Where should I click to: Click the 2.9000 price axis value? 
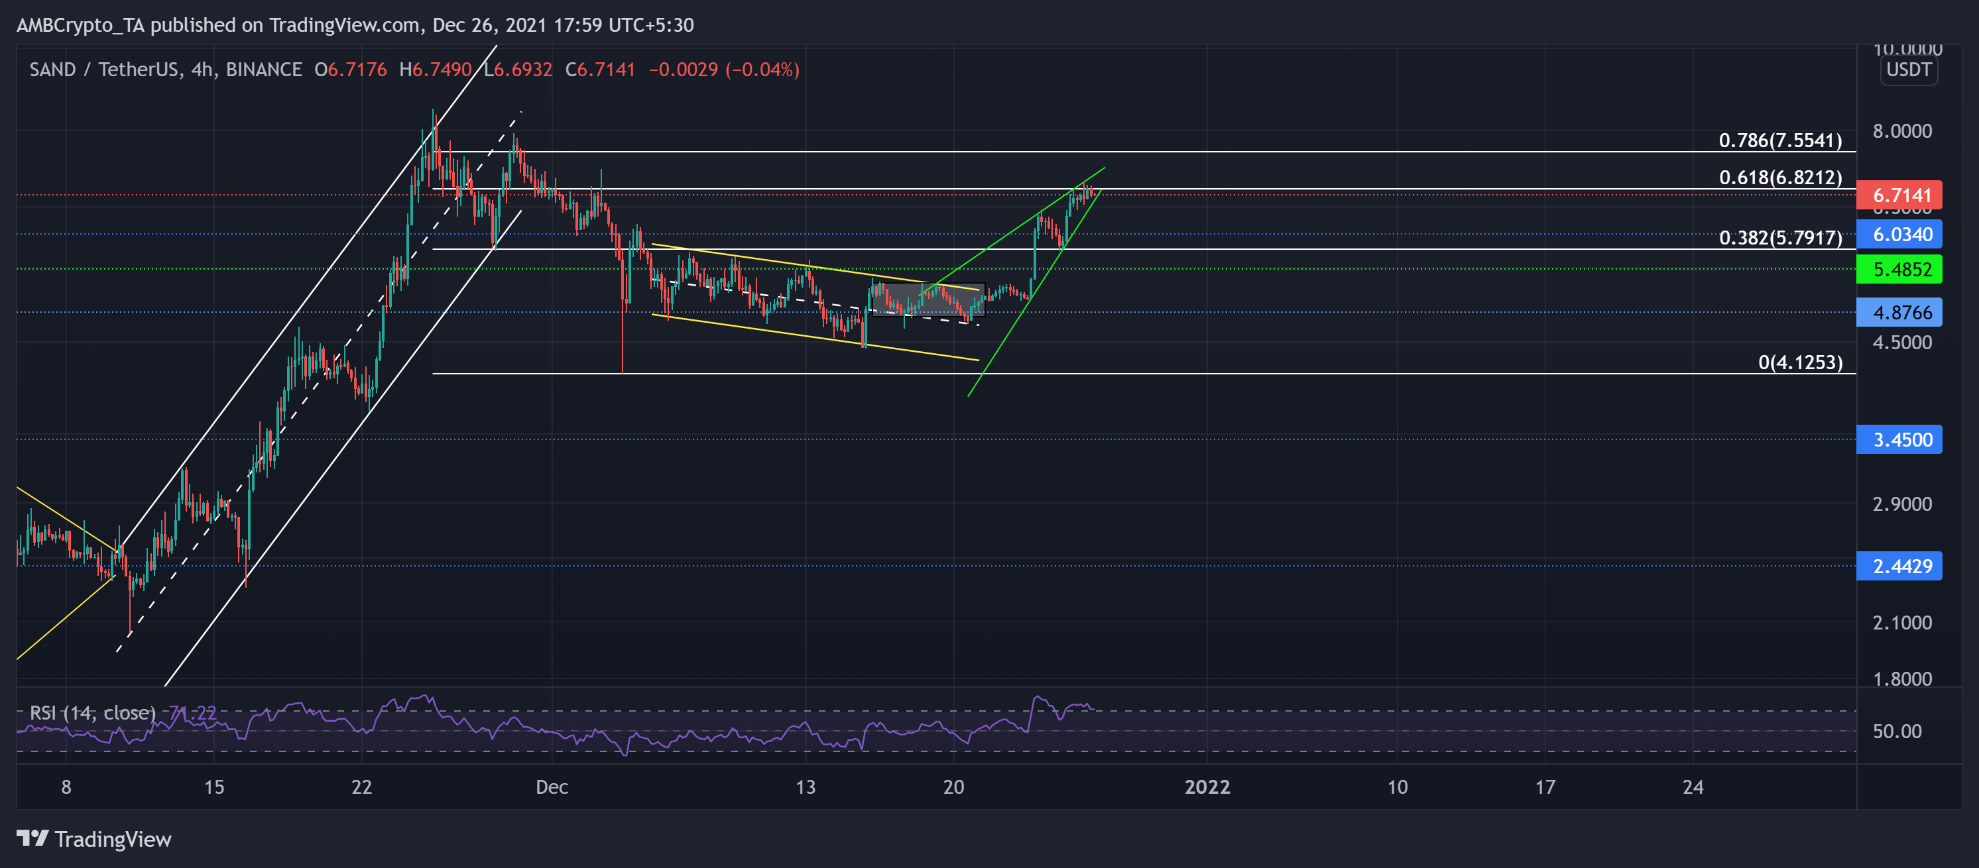tap(1902, 504)
